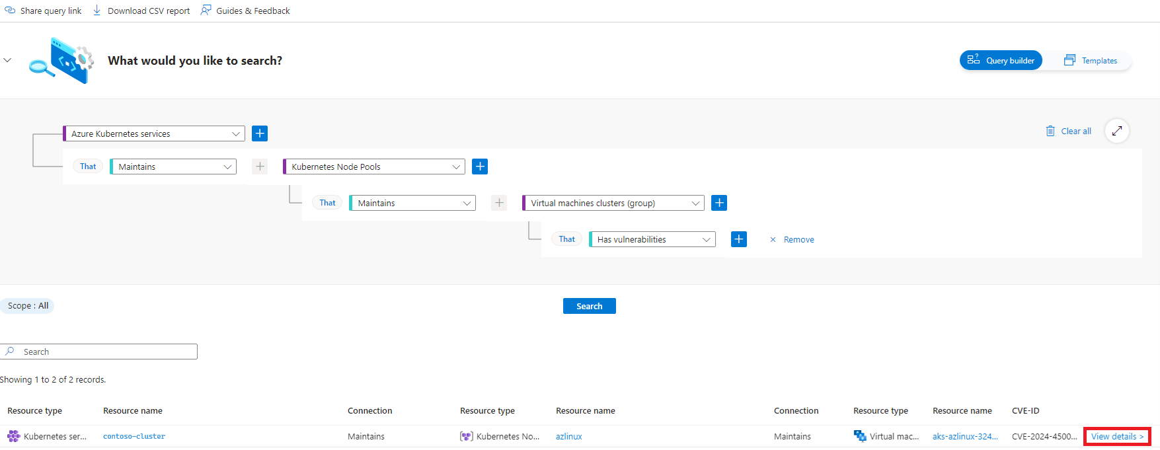Switch to Templates tab
This screenshot has width=1160, height=450.
coord(1091,60)
